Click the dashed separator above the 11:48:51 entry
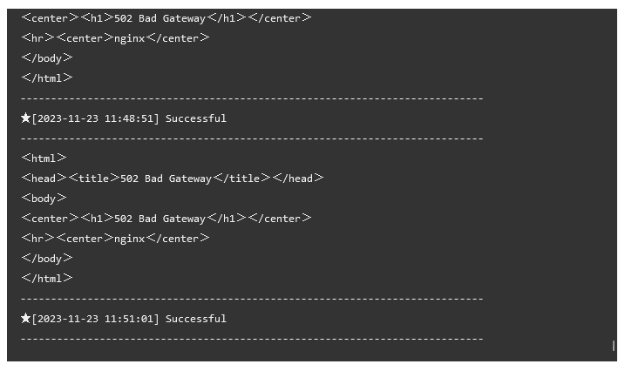 tap(251, 98)
